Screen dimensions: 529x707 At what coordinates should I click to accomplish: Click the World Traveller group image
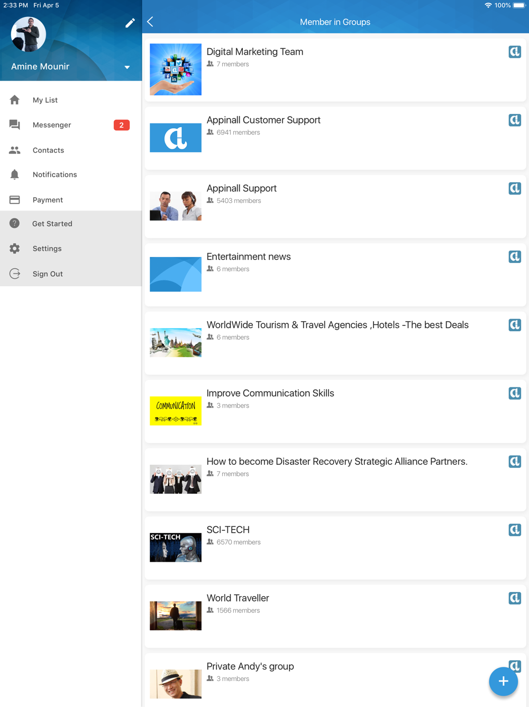[176, 615]
